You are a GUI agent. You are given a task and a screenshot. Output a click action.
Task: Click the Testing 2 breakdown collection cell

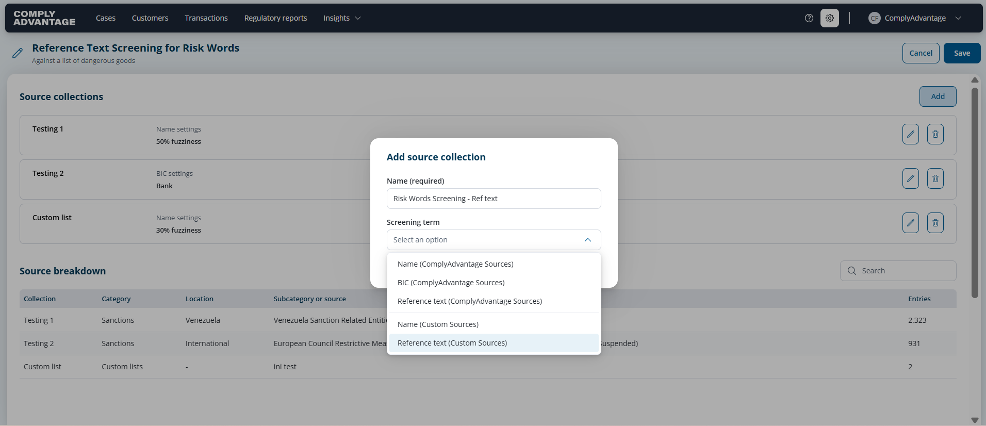(39, 343)
